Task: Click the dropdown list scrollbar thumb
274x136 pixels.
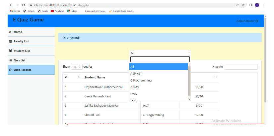Action: (189, 81)
